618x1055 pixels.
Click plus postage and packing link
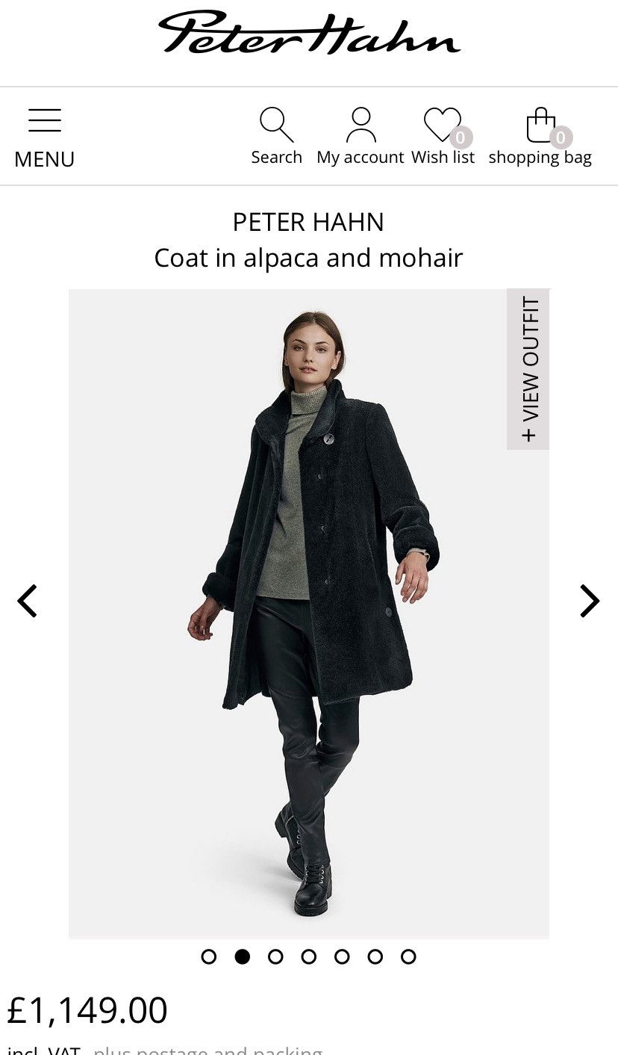coord(208,1050)
